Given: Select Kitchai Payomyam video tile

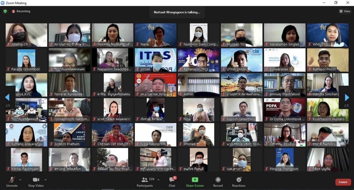Looking at the screenshot, I should (26, 160).
